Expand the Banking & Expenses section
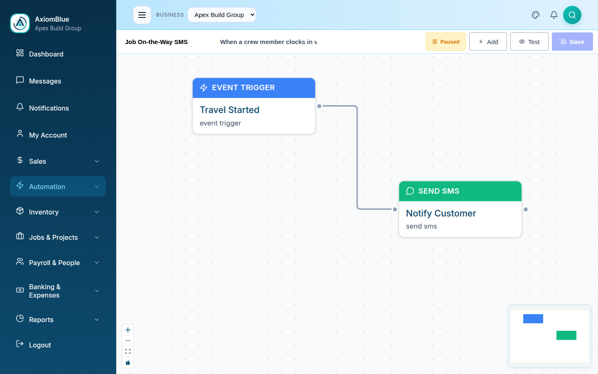Screen dimensions: 598x374 click(x=58, y=291)
